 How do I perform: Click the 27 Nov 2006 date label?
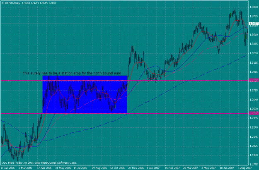[136, 168]
